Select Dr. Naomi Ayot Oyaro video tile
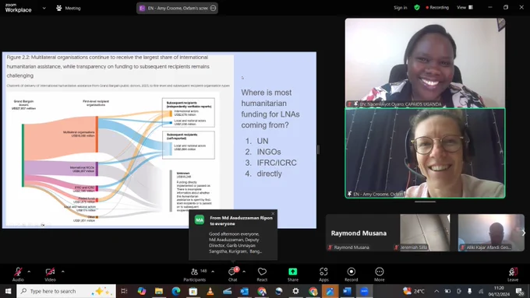 (x=426, y=63)
